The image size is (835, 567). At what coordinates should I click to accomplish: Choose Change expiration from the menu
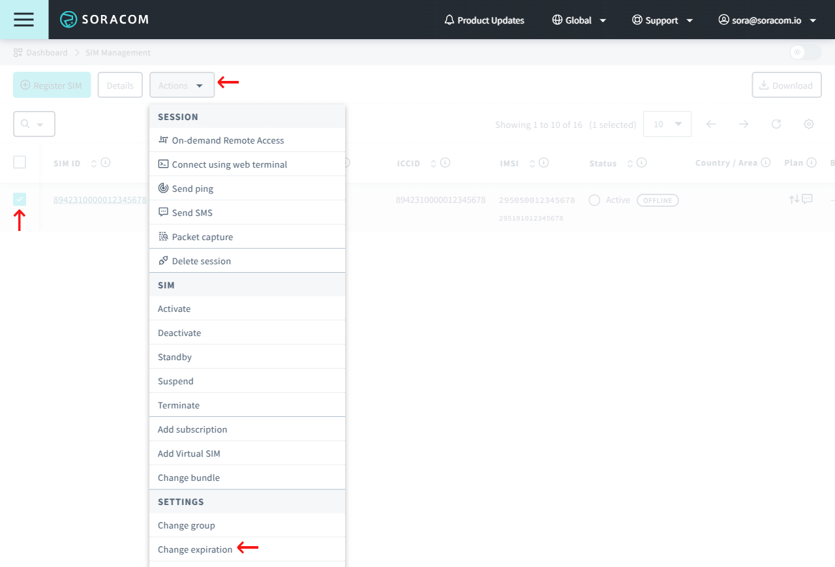click(195, 549)
